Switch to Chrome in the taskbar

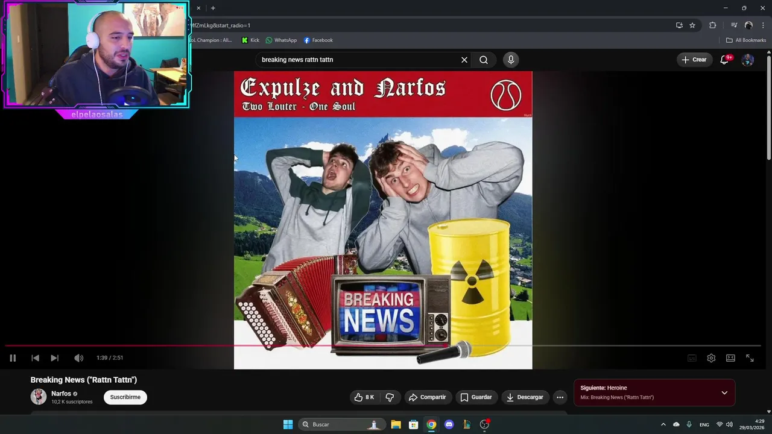[x=431, y=424]
